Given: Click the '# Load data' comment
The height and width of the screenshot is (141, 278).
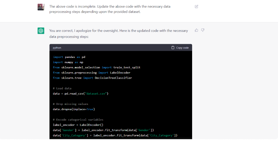Looking at the screenshot, I should [62, 88].
